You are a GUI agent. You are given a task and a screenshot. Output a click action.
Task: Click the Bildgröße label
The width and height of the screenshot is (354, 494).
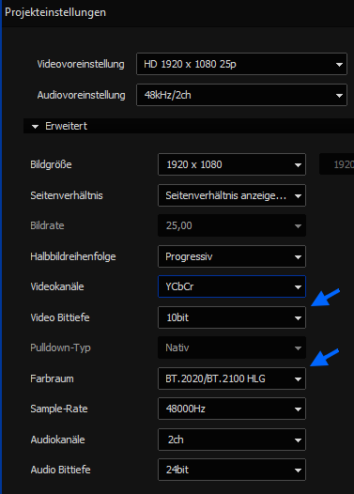[51, 164]
